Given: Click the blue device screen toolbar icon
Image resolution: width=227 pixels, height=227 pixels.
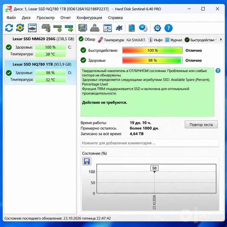Looking at the screenshot, I should 132,28.
